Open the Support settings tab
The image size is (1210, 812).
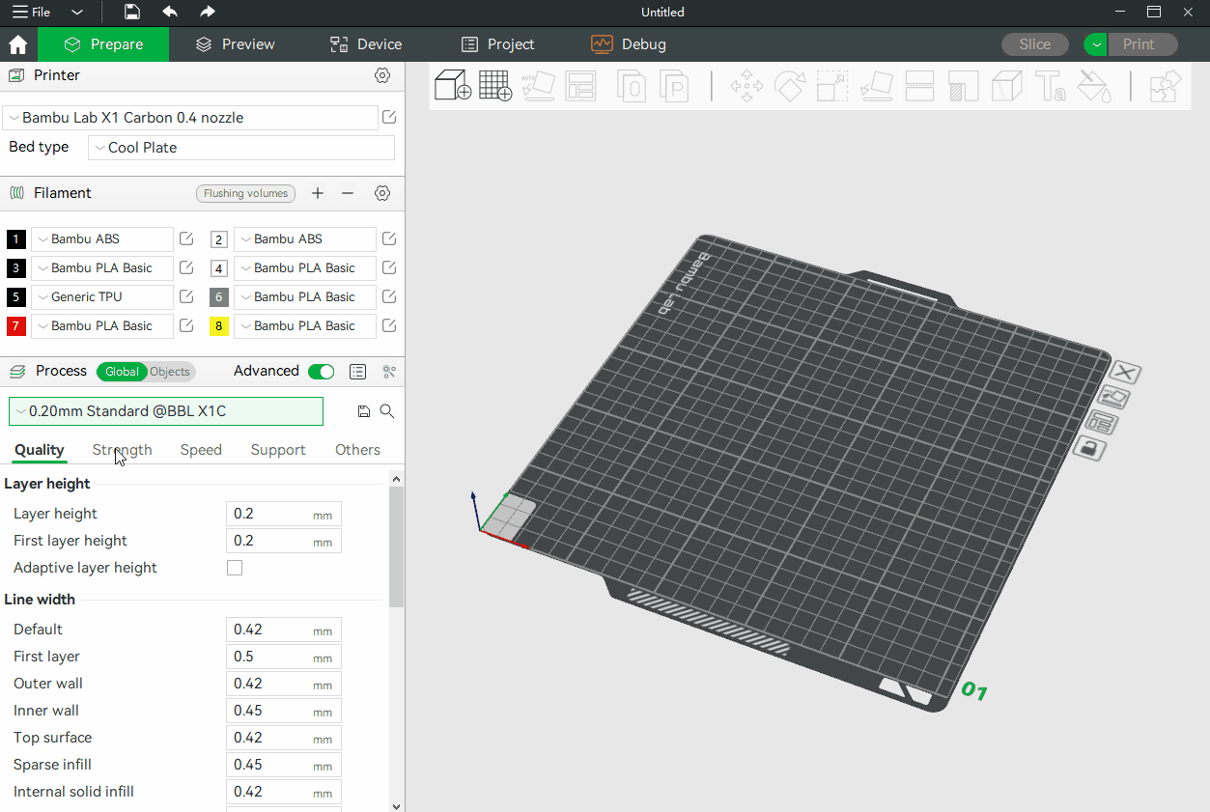tap(278, 450)
